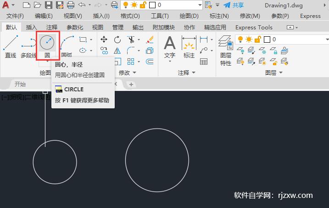This screenshot has height=208, width=329.
Task: Click the Open file icon
Action: coord(37,5)
